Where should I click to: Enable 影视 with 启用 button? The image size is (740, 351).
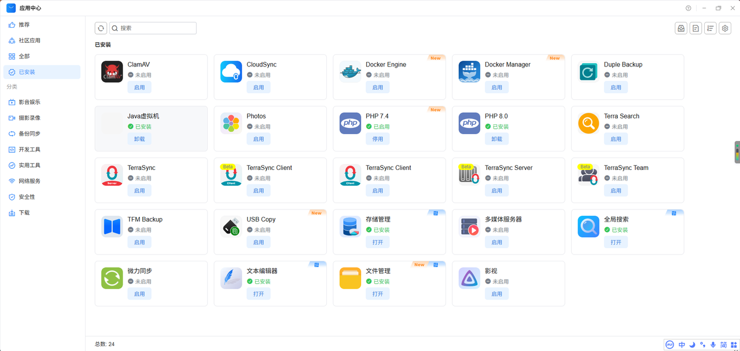point(497,294)
